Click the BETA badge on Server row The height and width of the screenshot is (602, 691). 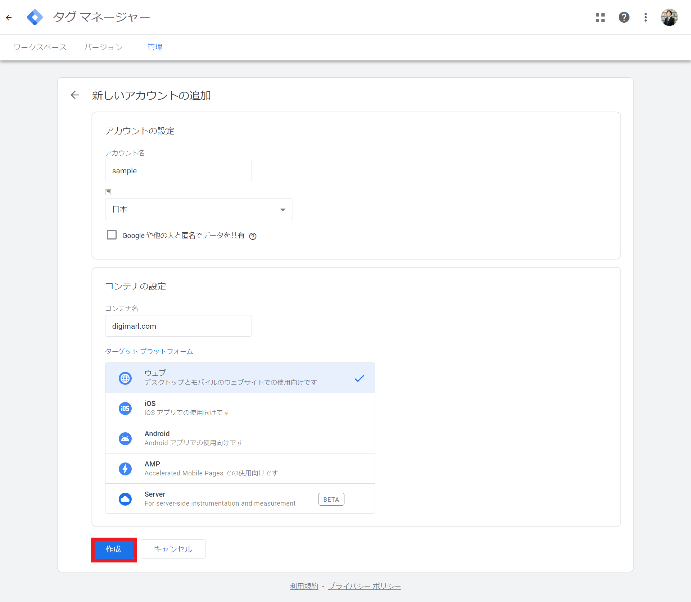tap(331, 499)
